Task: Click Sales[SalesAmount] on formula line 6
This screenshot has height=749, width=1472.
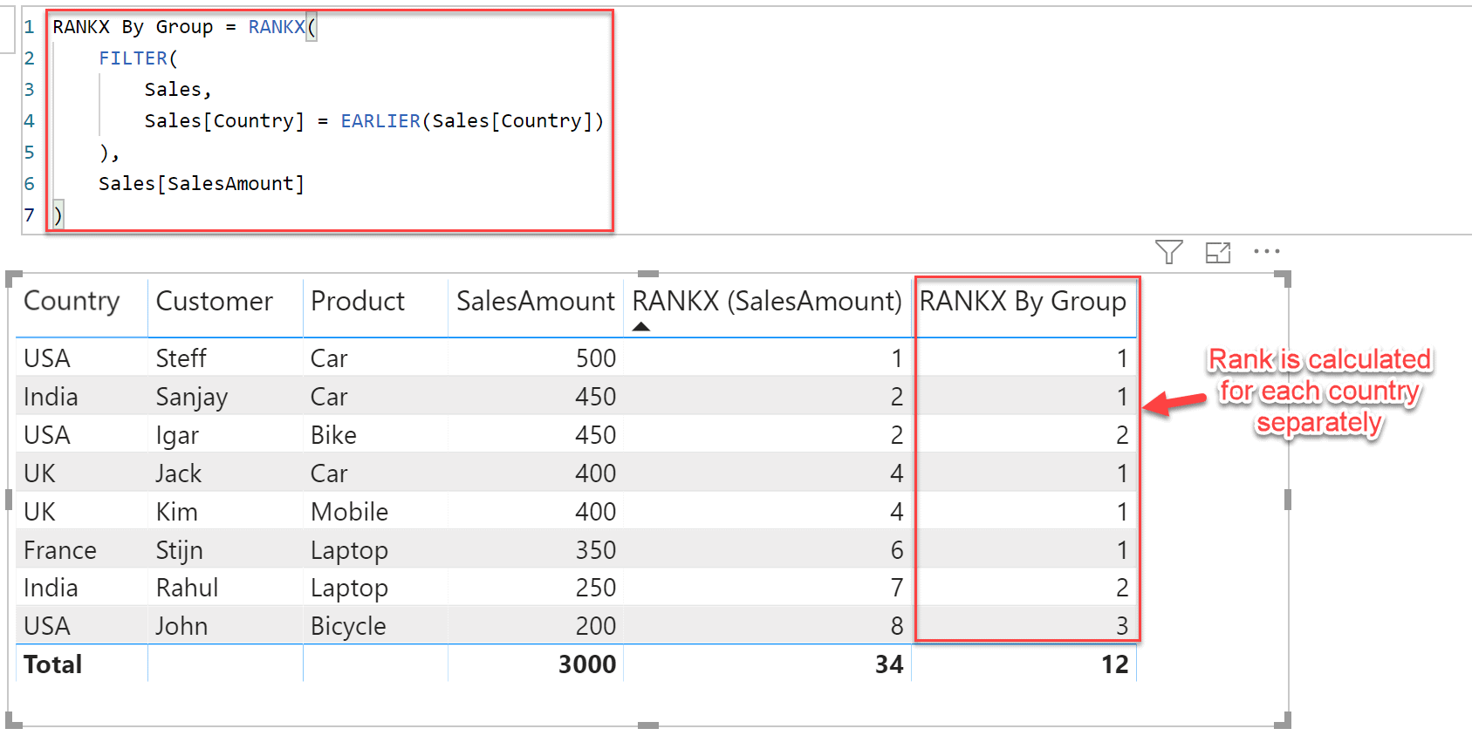Action: 202,184
